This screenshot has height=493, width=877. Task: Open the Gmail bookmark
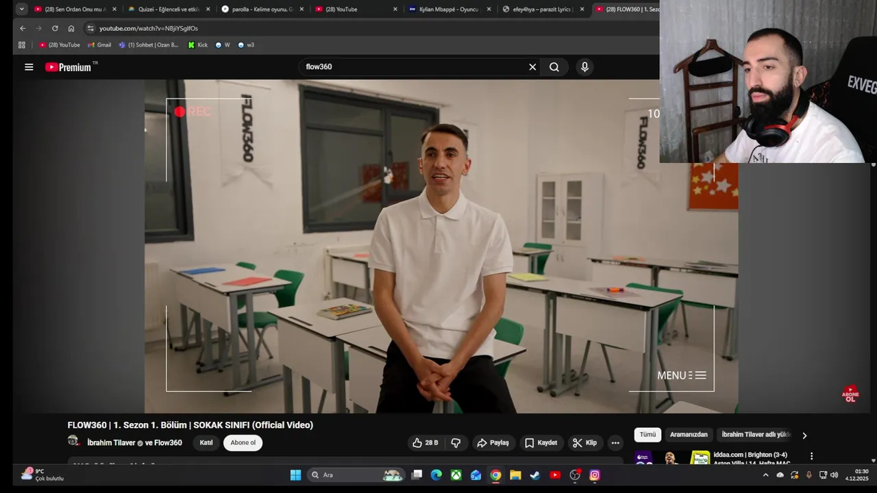[x=100, y=45]
